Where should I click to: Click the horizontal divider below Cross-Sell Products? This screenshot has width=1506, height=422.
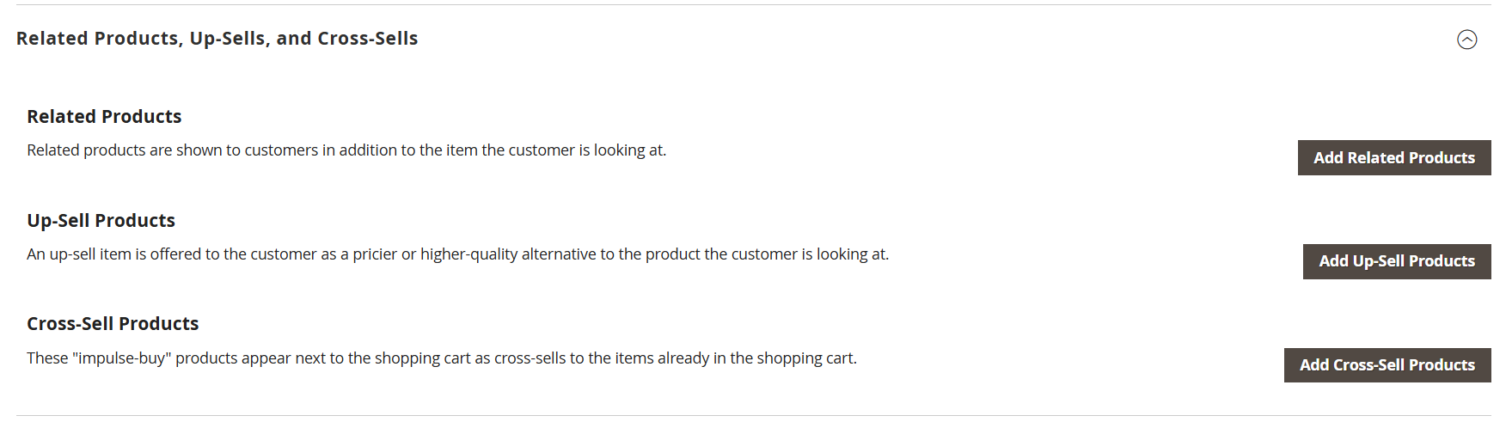point(753,416)
